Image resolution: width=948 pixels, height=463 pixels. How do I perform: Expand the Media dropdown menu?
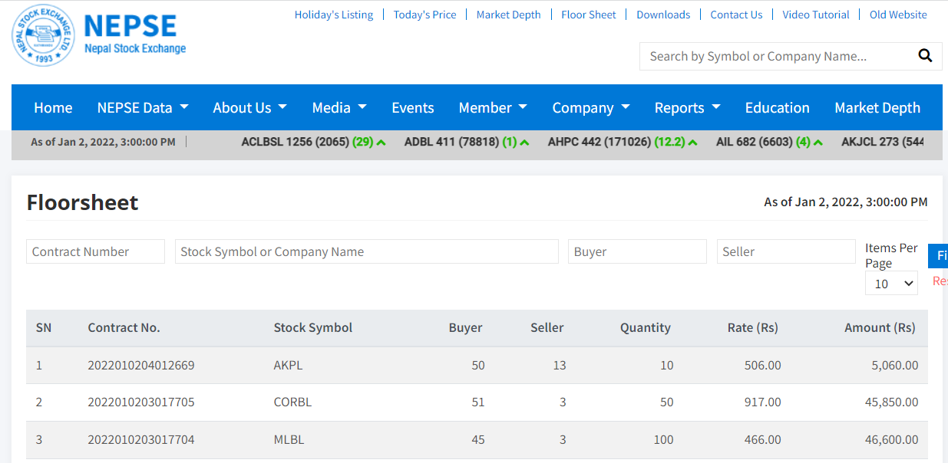339,108
